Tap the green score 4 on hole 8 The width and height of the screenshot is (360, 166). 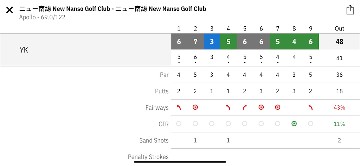pos(294,42)
